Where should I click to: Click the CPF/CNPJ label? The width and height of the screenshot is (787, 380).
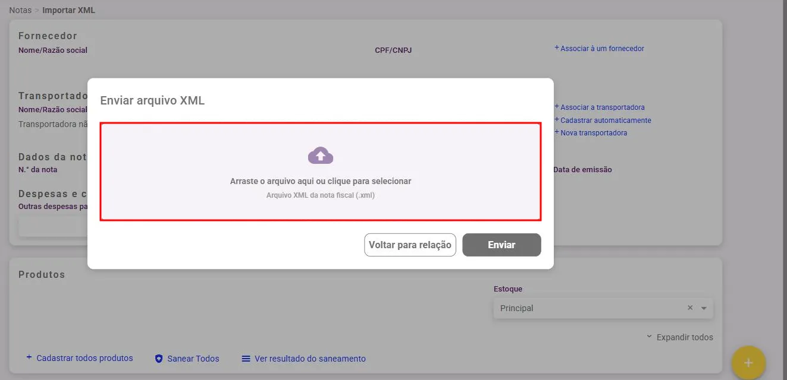[393, 50]
